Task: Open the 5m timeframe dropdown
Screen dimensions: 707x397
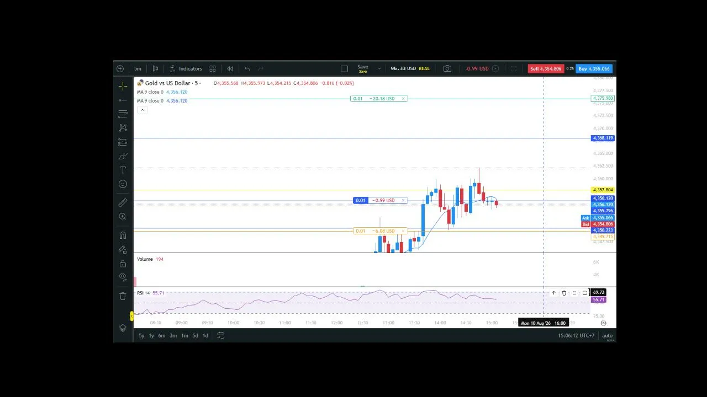Action: pyautogui.click(x=138, y=69)
